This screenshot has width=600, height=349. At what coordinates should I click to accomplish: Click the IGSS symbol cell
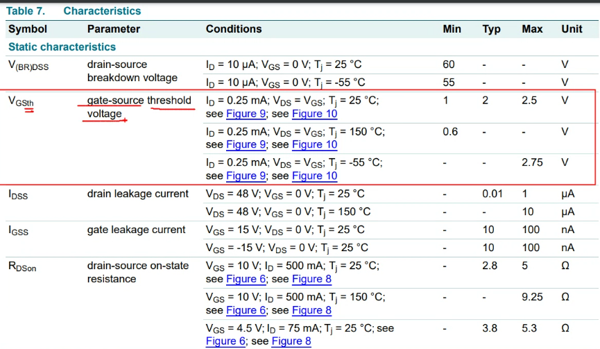tap(18, 231)
